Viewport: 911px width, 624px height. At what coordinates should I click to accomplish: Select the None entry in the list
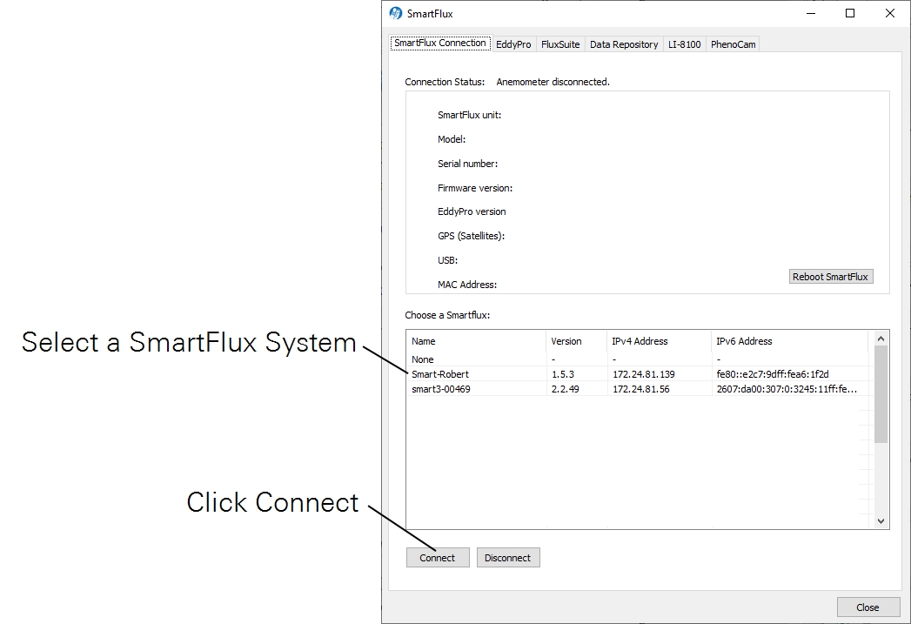point(640,359)
